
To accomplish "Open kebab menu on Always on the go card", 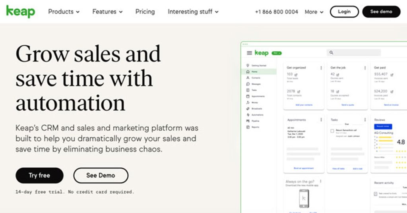I will tap(321, 181).
